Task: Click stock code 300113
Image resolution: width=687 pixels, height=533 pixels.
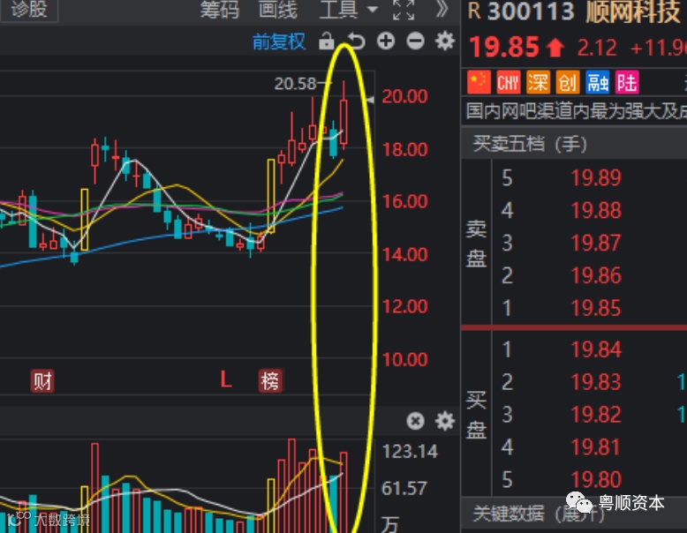Action: pos(531,11)
